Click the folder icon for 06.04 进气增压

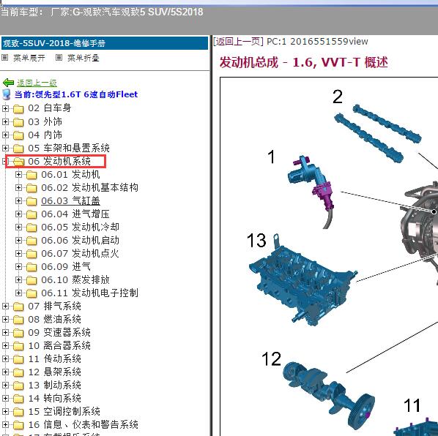(x=31, y=214)
